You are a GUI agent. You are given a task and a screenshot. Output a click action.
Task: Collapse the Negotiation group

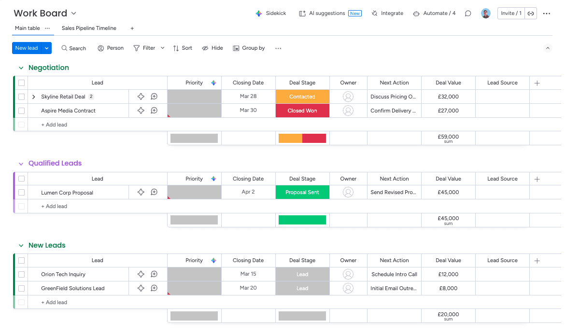click(x=21, y=68)
